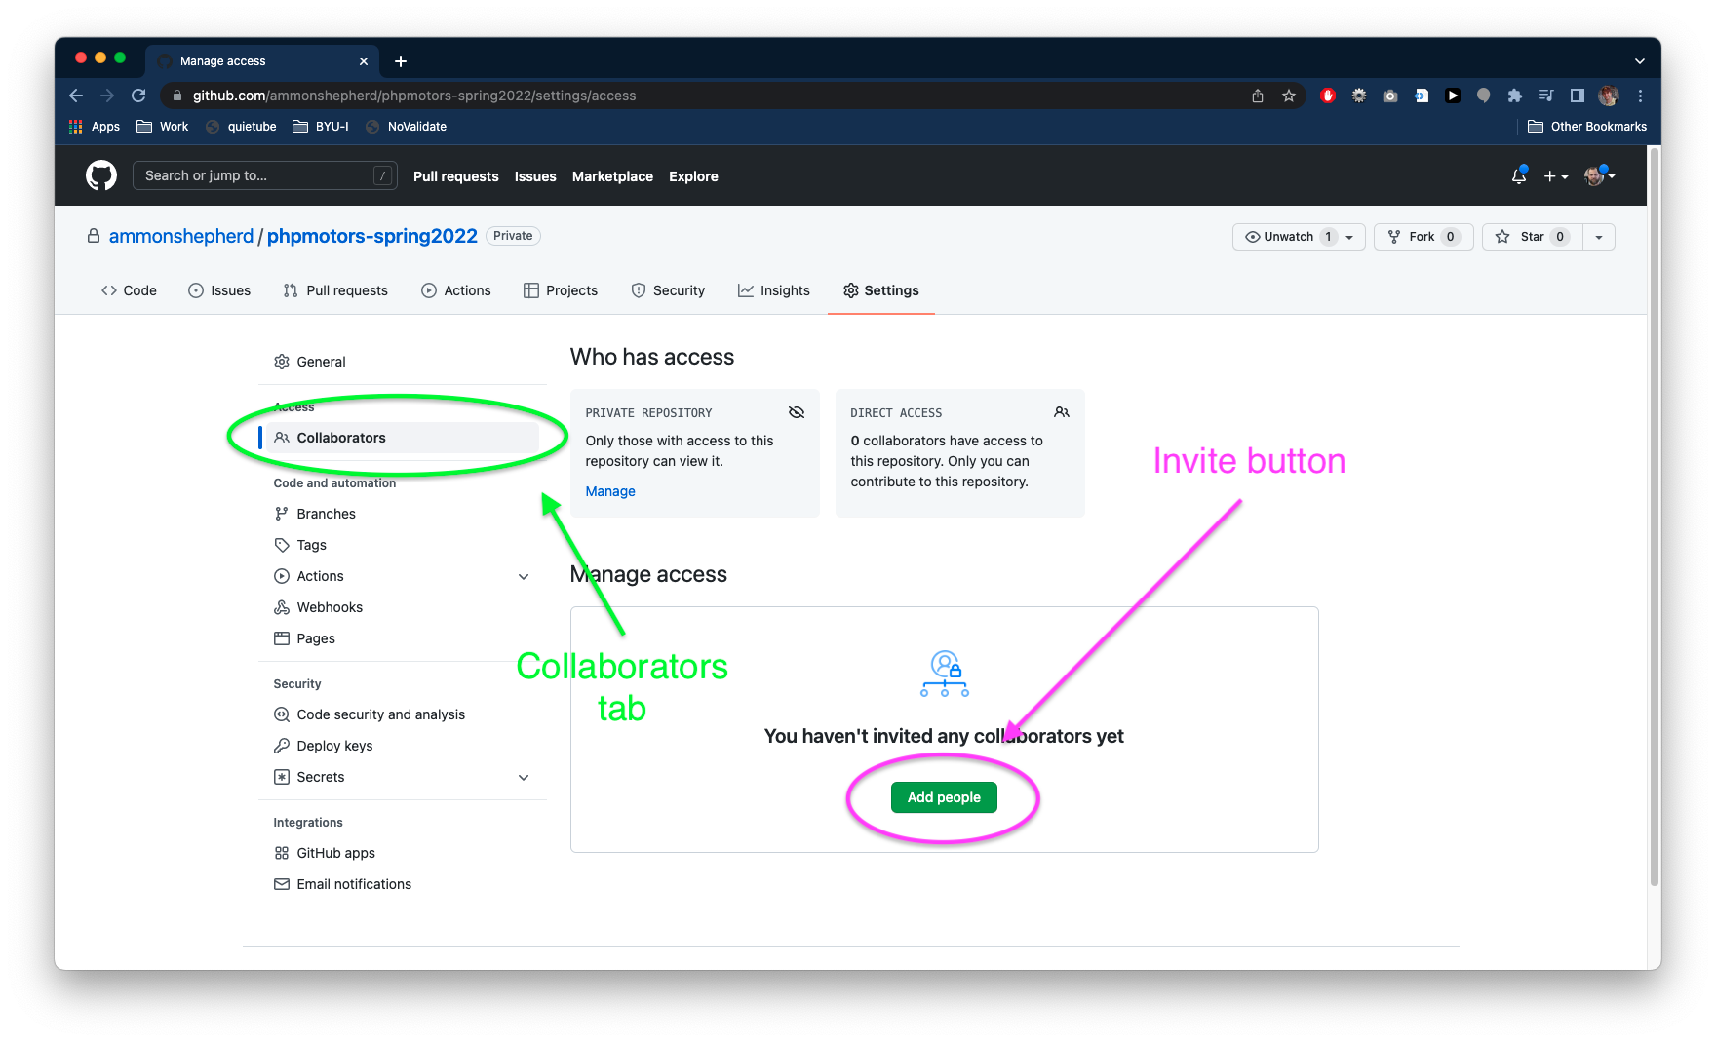Toggle the browser side panel icon
The height and width of the screenshot is (1042, 1716).
click(1577, 96)
